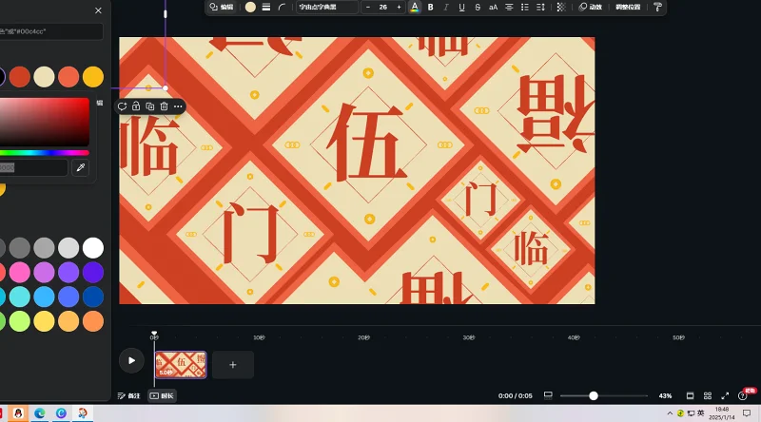Image resolution: width=761 pixels, height=422 pixels.
Task: Open the 调整位置 position option
Action: click(628, 7)
